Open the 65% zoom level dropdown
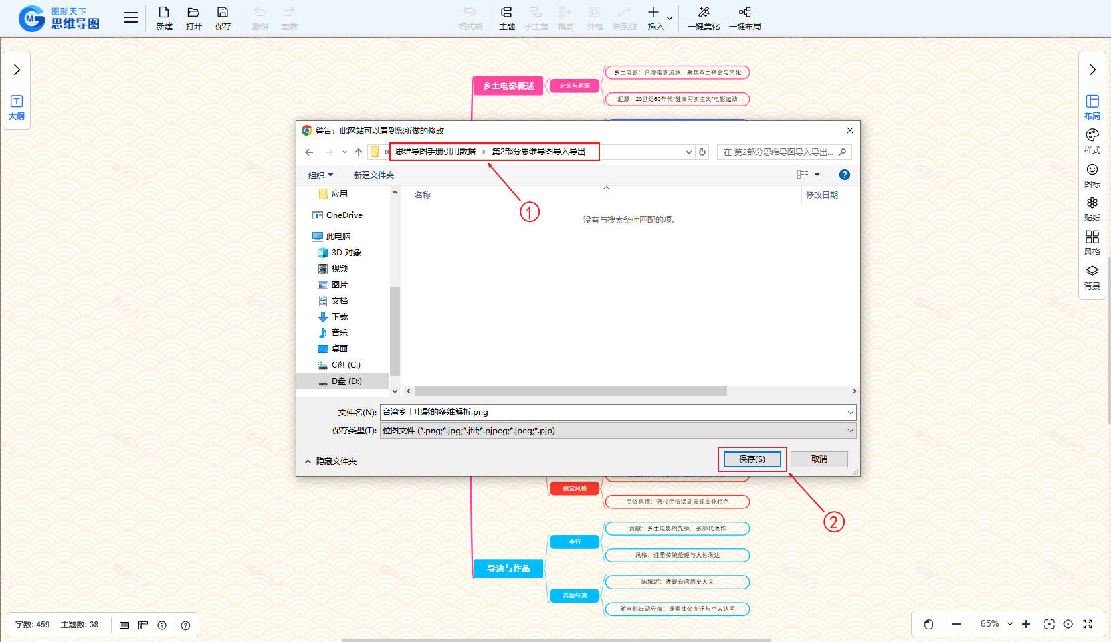Screen dimensions: 1111x642 coord(997,624)
